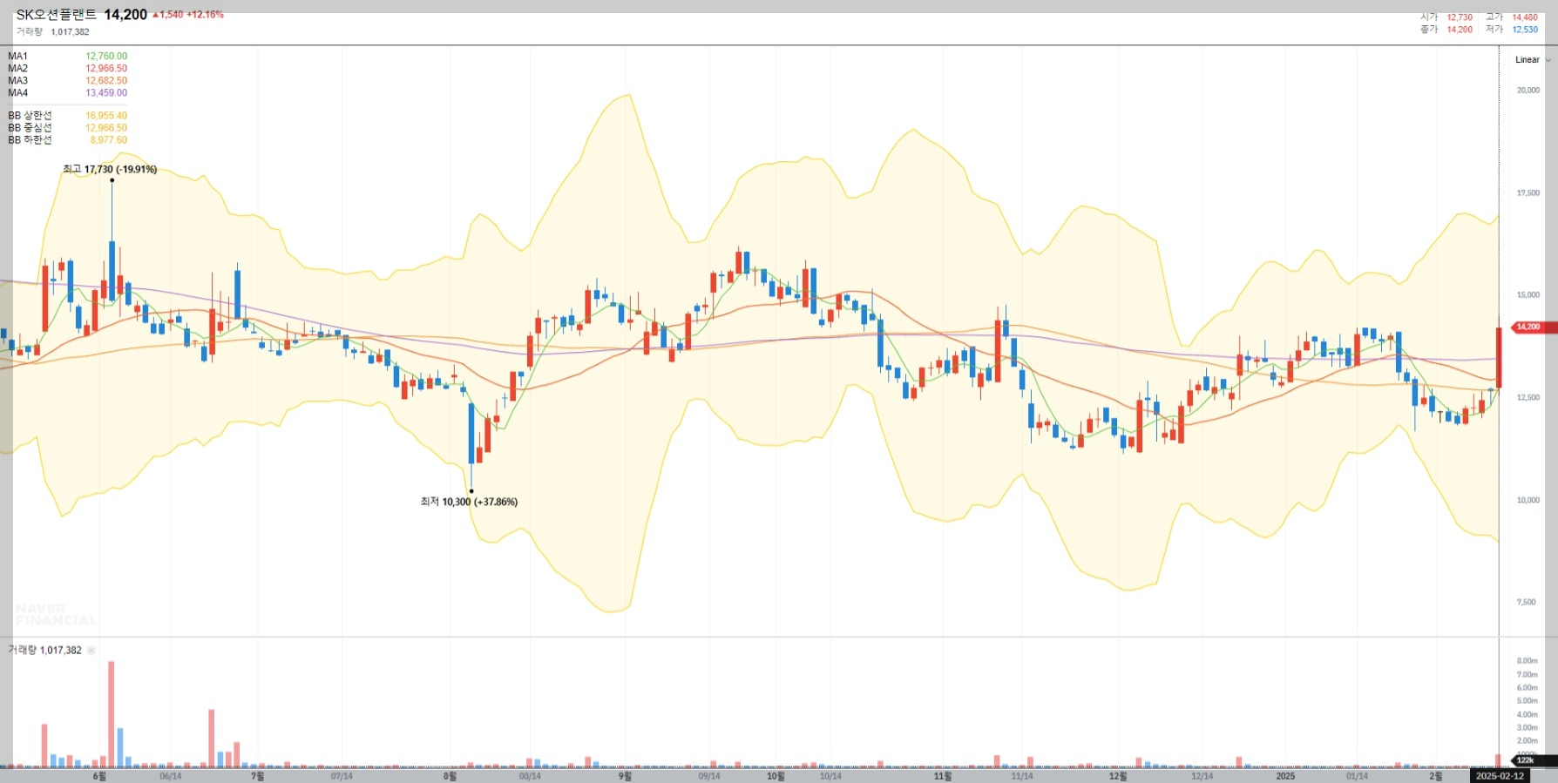Click the 5.00m volume axis label
The height and width of the screenshot is (783, 1558).
pos(1528,701)
